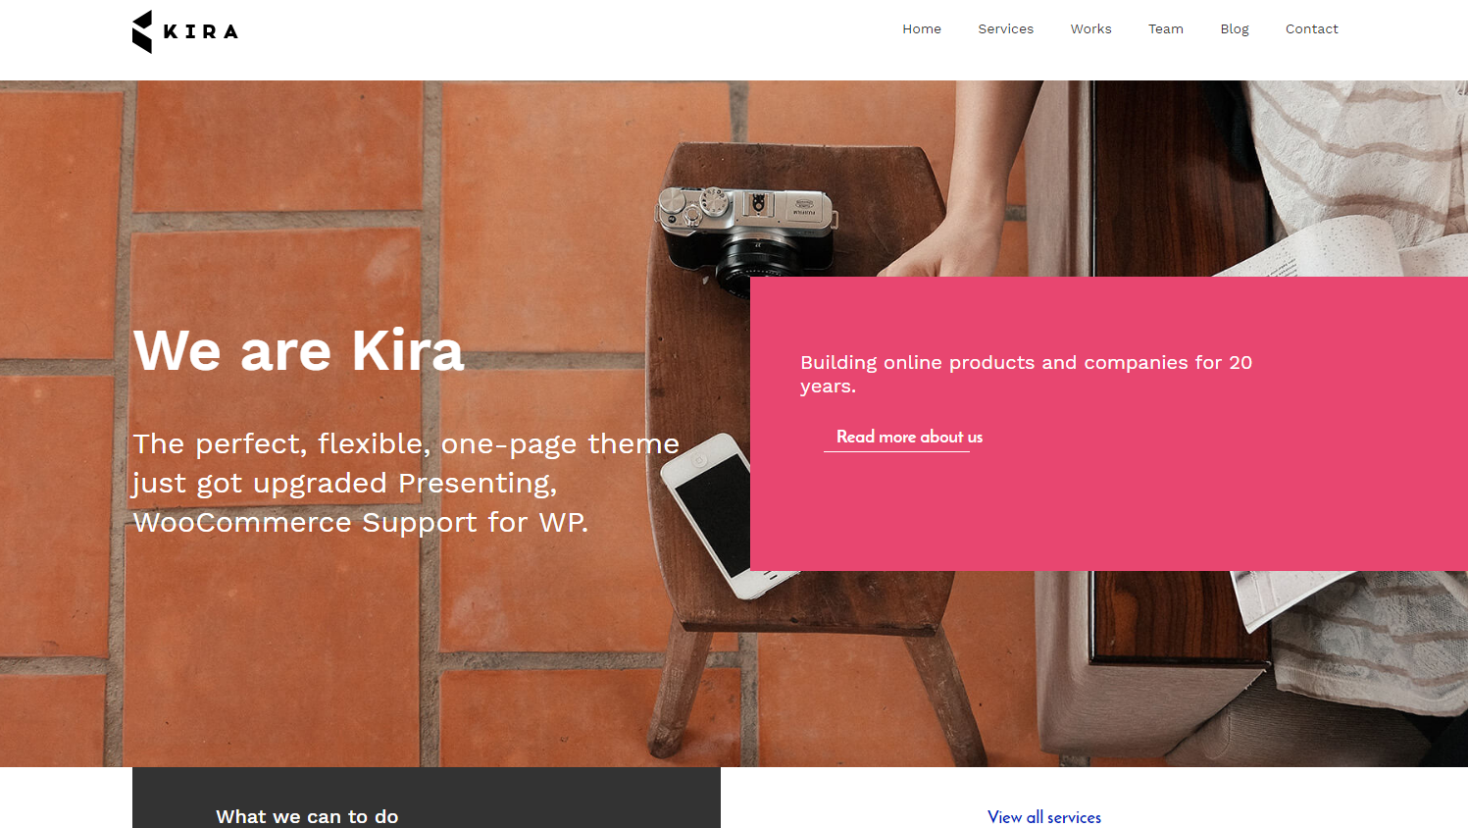The width and height of the screenshot is (1468, 828).
Task: Select Works in the top navigation
Action: (1090, 29)
